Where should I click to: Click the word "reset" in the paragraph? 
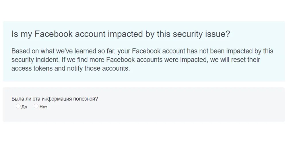coord(235,60)
